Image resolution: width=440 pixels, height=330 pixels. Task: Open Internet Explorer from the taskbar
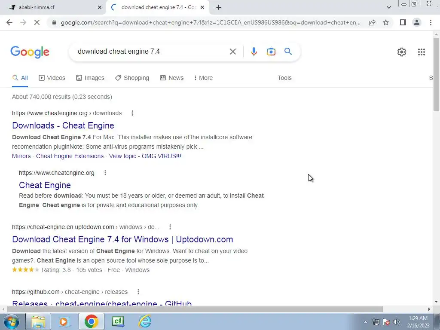click(145, 321)
